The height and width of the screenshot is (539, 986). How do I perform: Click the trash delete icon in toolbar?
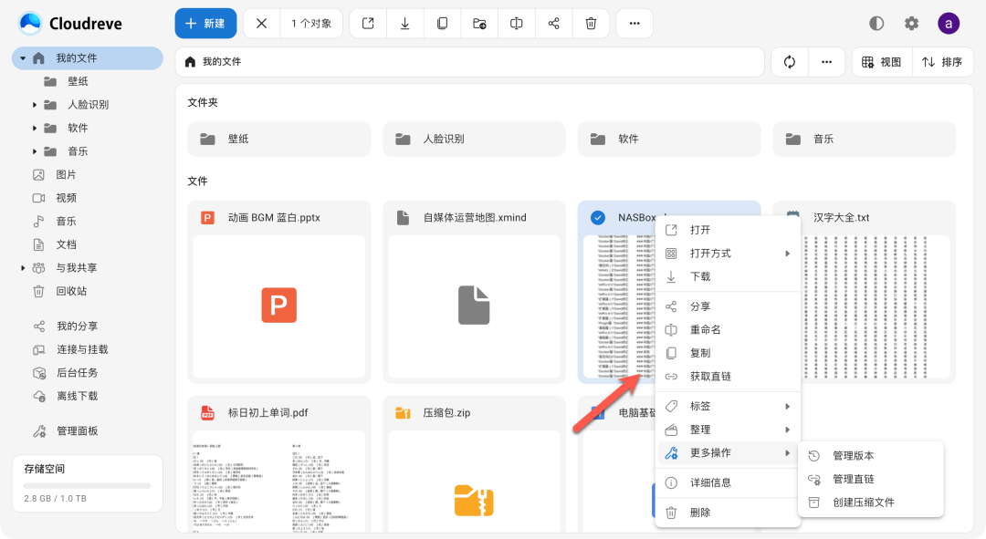coord(591,24)
